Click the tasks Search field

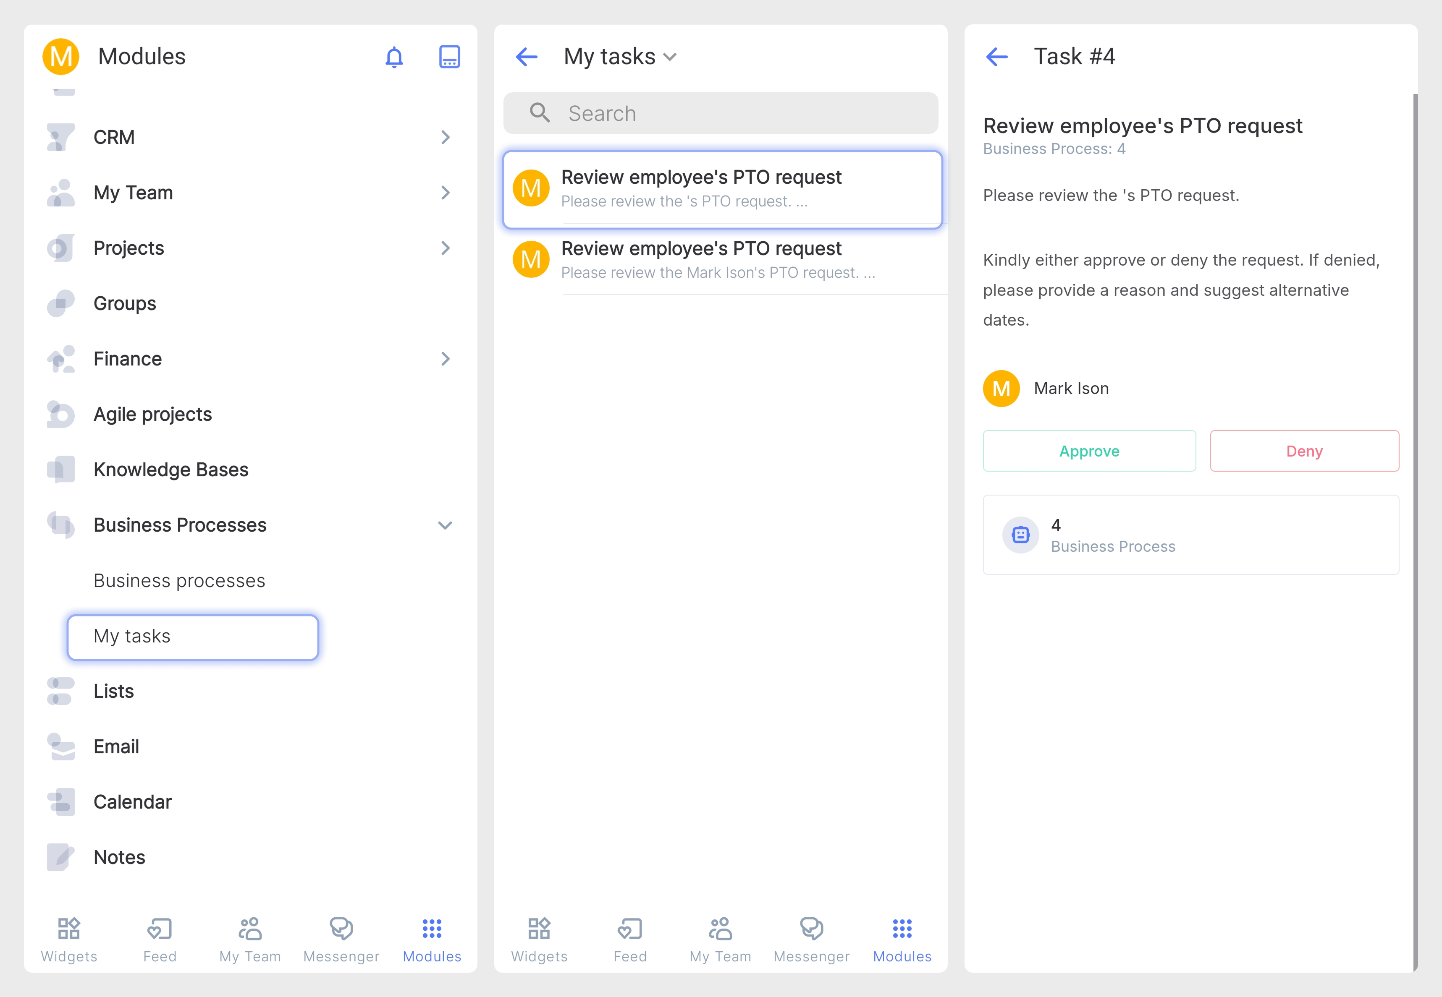coord(720,113)
